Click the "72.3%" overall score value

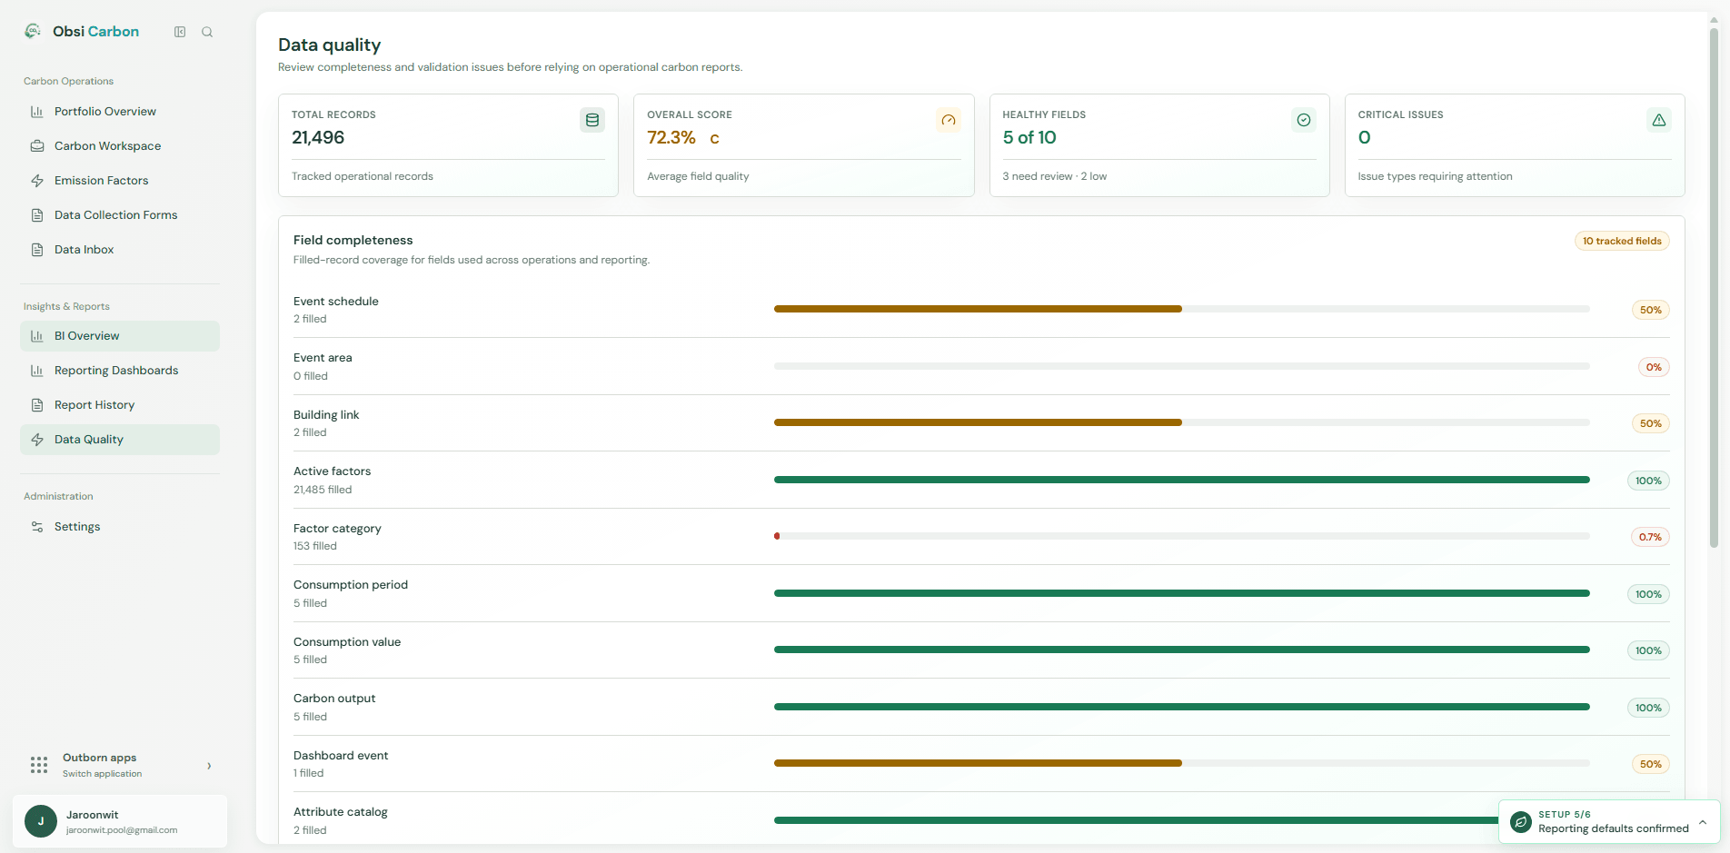[x=671, y=137]
